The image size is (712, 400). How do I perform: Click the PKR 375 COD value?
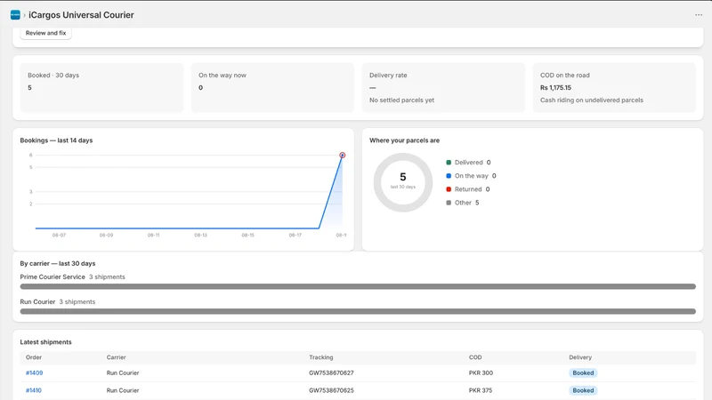coord(481,390)
